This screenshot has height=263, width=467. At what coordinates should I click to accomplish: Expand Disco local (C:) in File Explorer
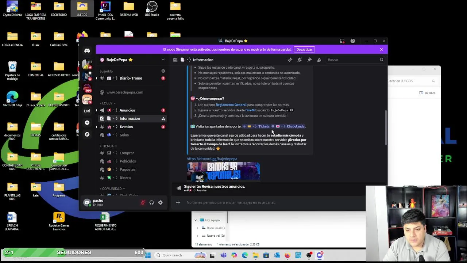pos(197,228)
